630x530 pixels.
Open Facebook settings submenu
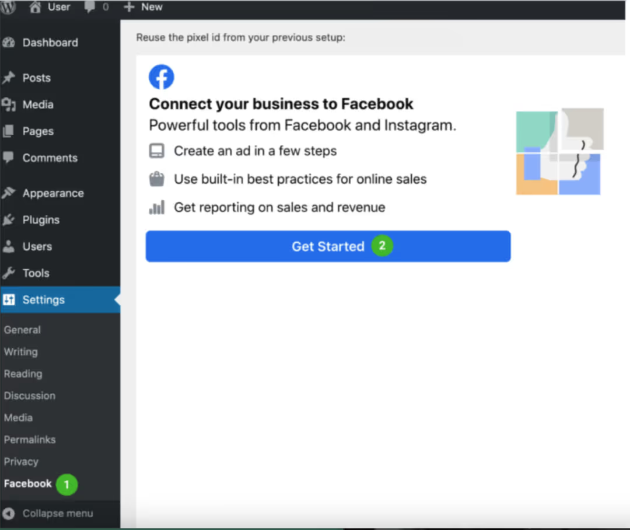tap(28, 483)
